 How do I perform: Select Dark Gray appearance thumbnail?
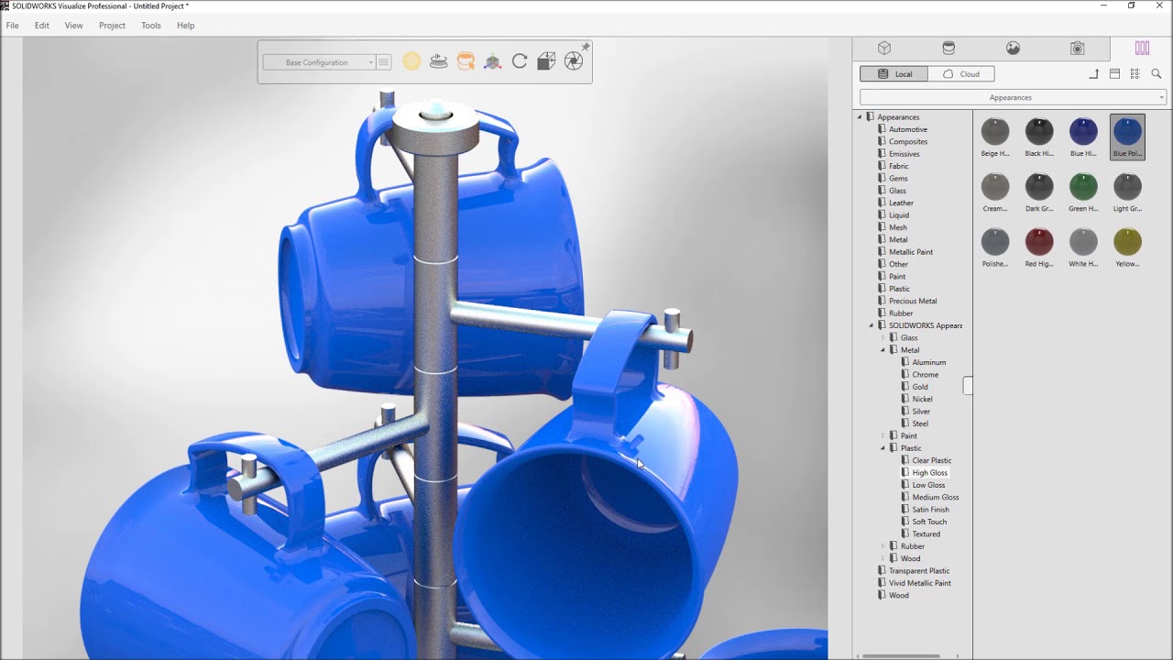point(1039,192)
